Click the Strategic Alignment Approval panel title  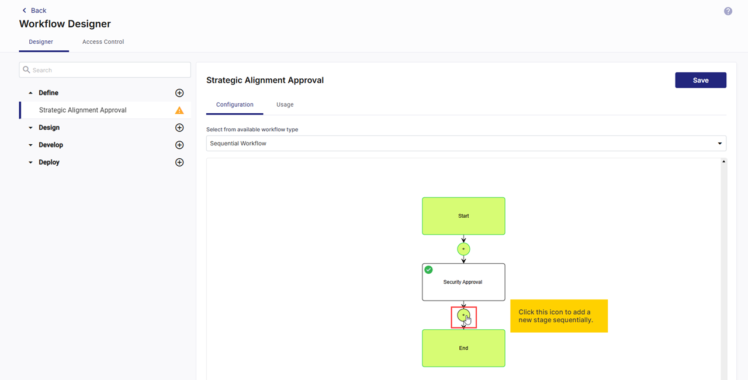pyautogui.click(x=265, y=81)
